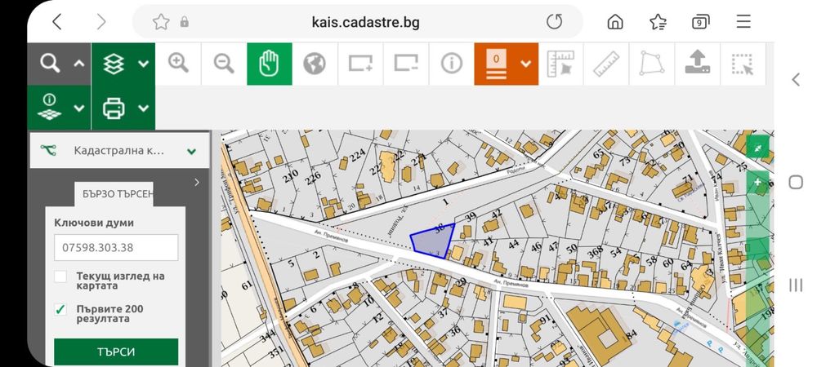Toggle the pan hand tool
Viewport: 817px width, 367px height.
[270, 64]
